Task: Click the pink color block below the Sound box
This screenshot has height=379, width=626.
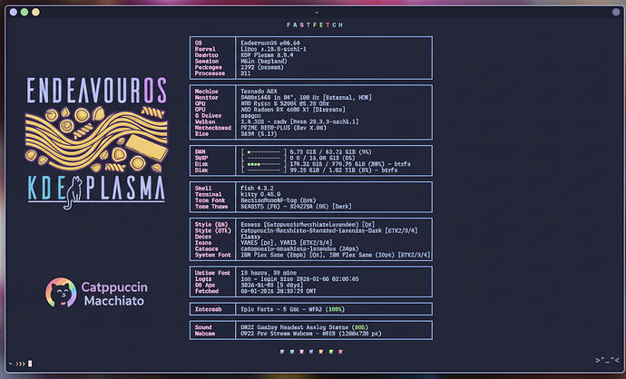Action: (x=302, y=352)
